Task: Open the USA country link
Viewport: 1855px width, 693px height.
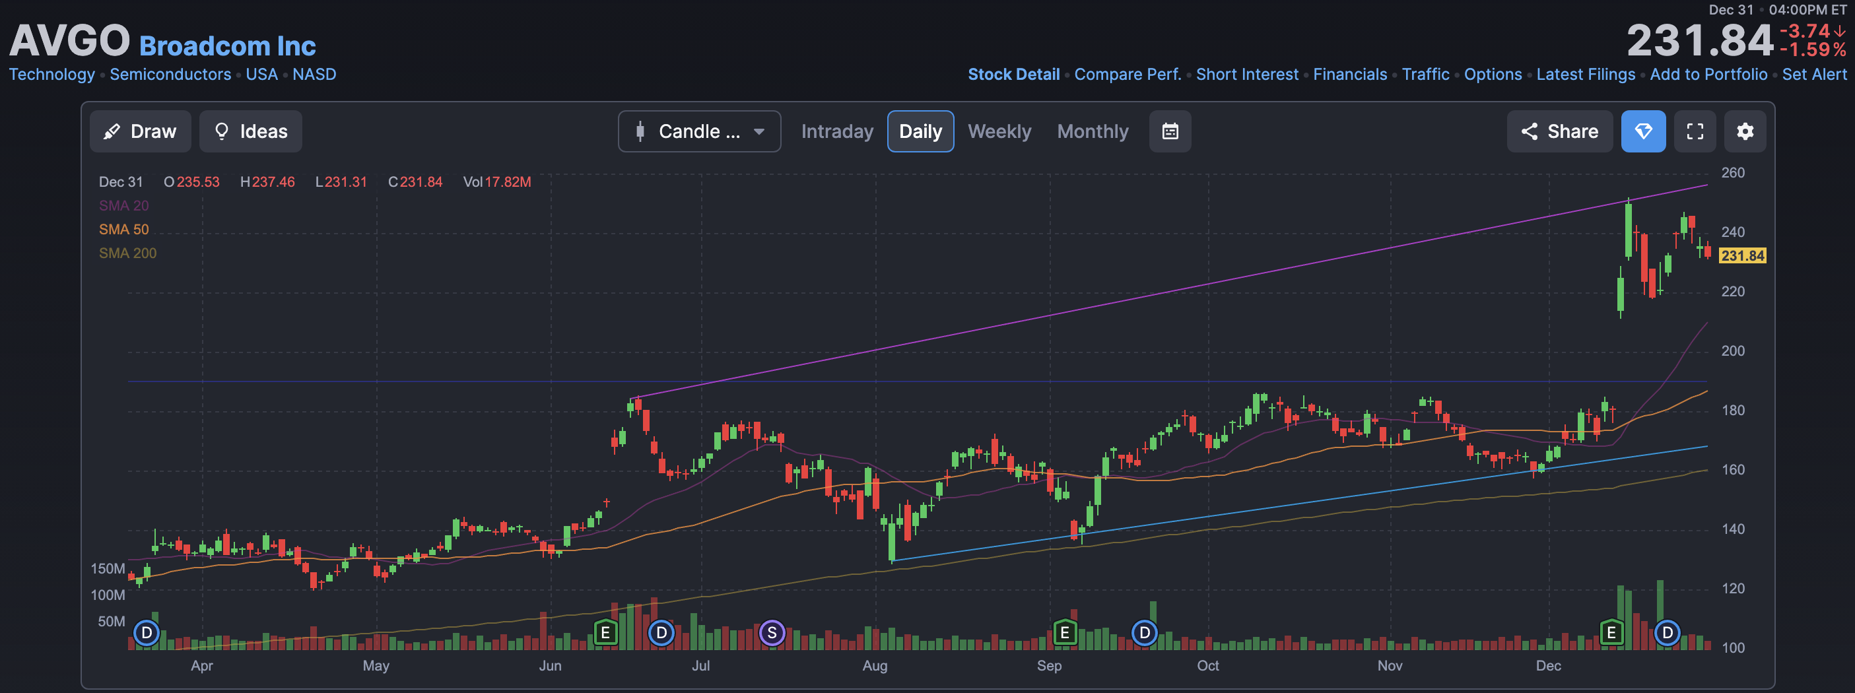Action: tap(262, 74)
